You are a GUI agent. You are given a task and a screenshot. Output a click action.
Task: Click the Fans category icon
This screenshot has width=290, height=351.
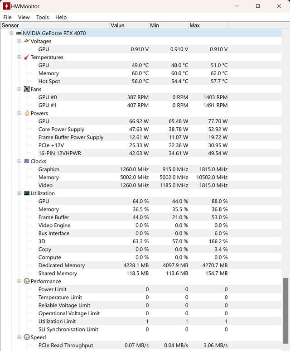click(27, 89)
